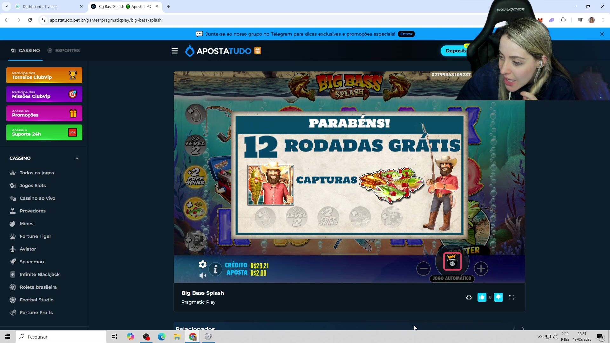Open Jogo Automático autoplay

pos(452,279)
